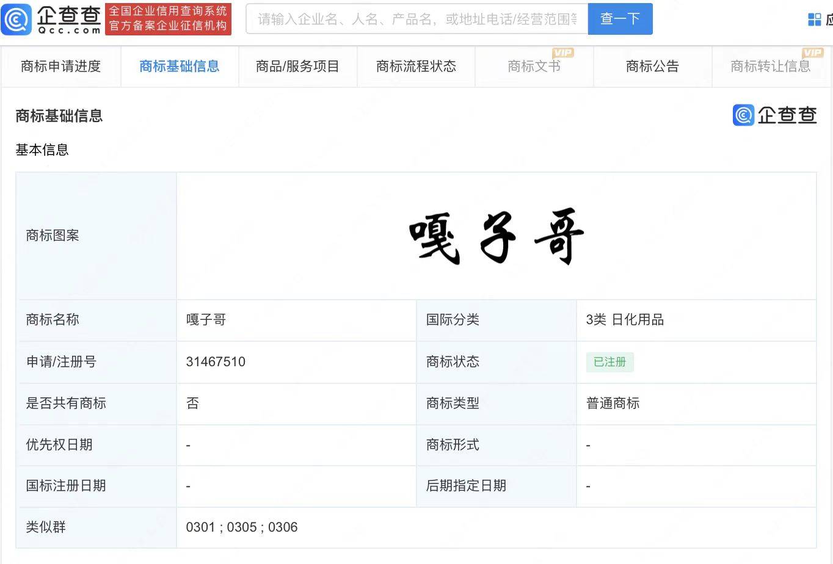Switch to the 商标转让信息 tab

click(770, 67)
